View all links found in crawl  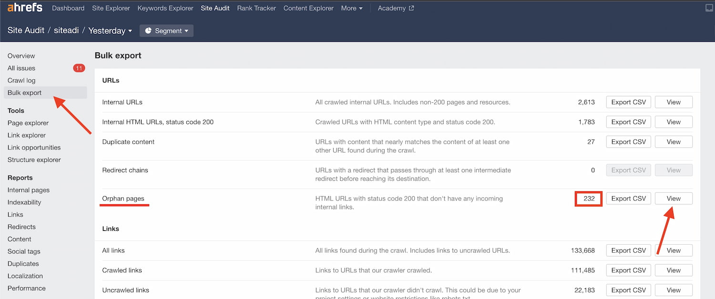coord(673,250)
